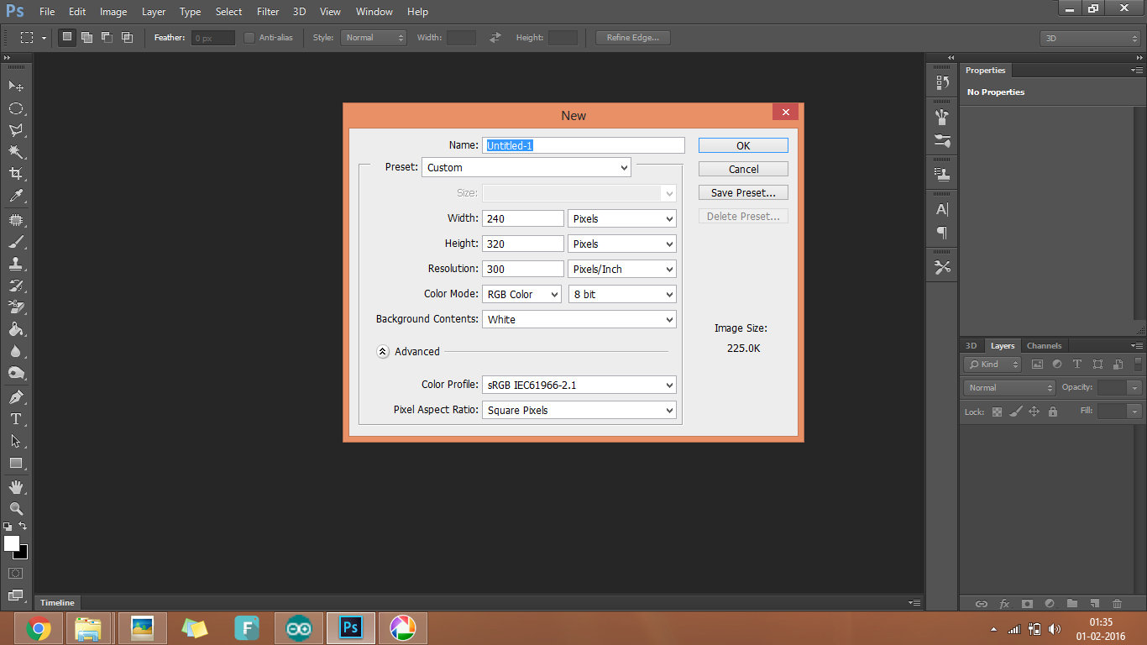Open Color Mode dropdown showing RGB Color
This screenshot has height=645, width=1147.
coord(521,294)
